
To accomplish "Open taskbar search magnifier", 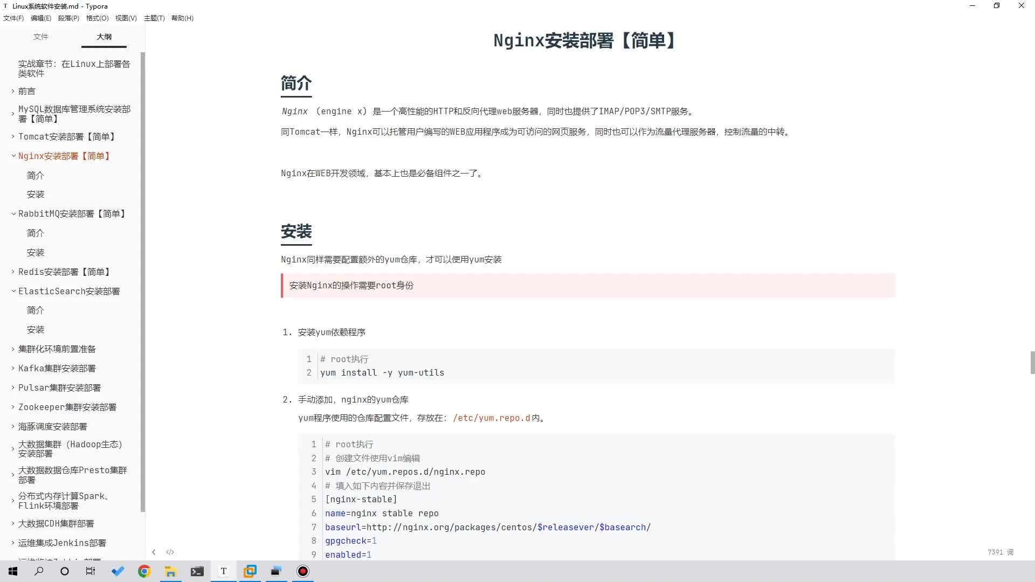I will coord(39,571).
